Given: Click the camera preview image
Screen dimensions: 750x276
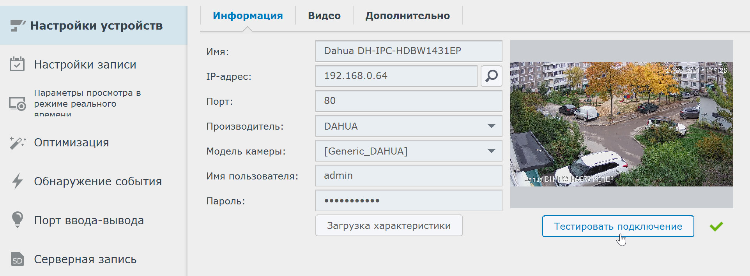Looking at the screenshot, I should point(621,124).
